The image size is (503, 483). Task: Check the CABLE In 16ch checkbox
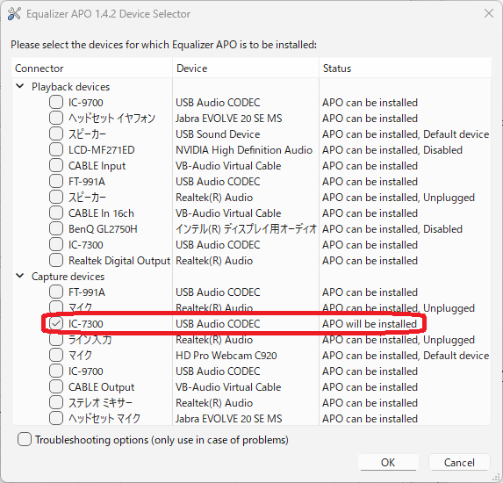pyautogui.click(x=56, y=213)
